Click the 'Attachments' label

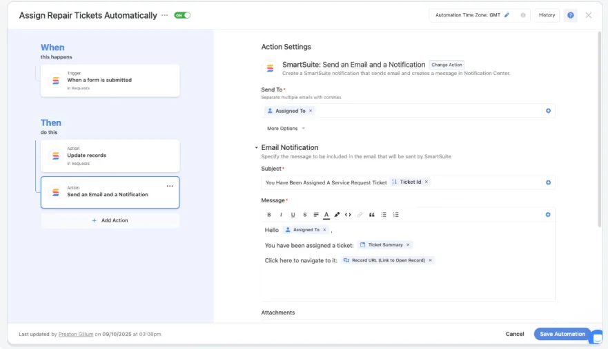coord(277,313)
